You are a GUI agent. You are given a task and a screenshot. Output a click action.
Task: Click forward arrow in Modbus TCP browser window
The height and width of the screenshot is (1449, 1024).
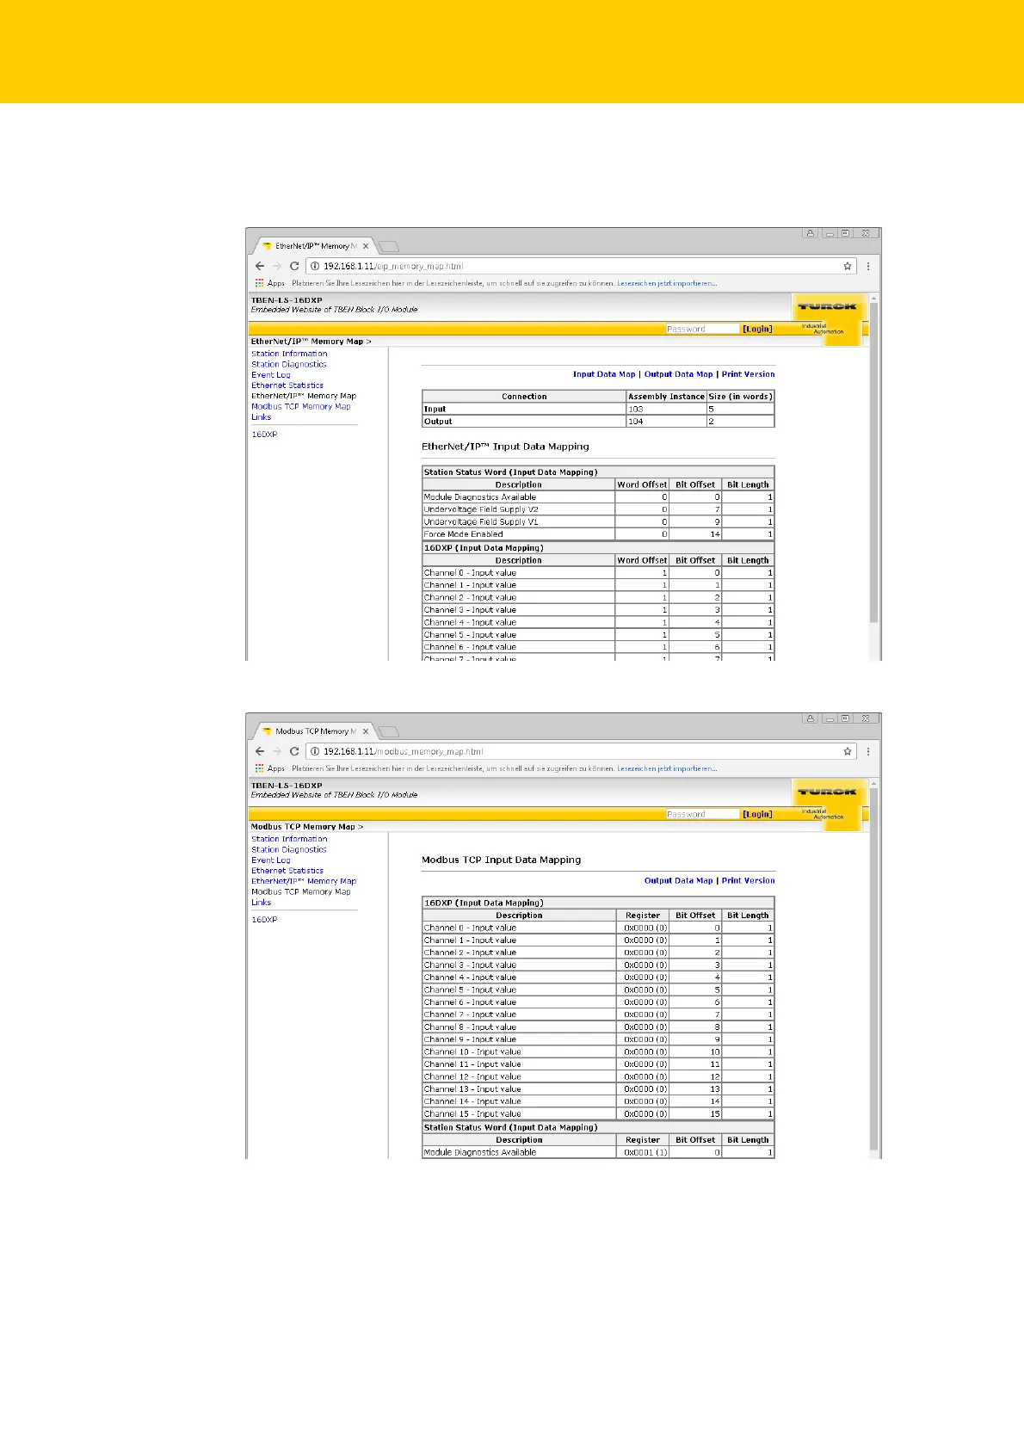(277, 751)
